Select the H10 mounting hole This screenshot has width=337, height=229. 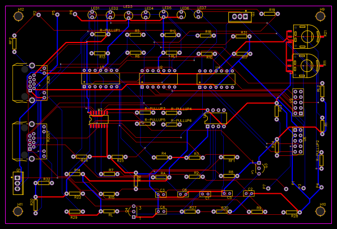point(320,211)
